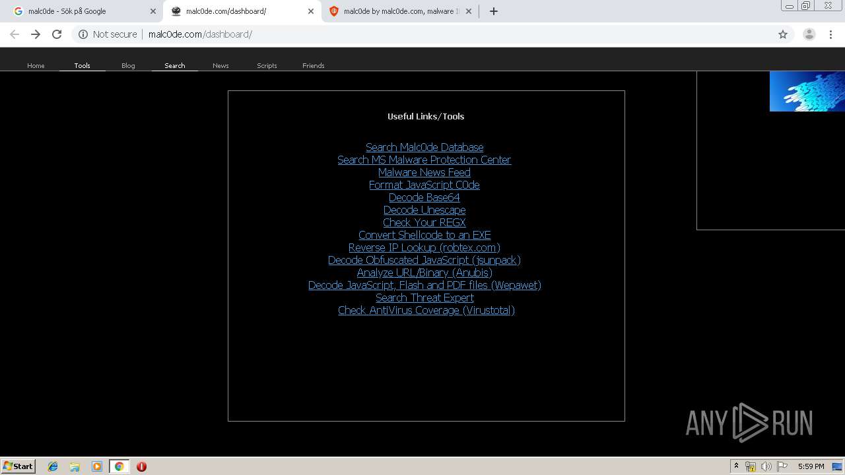Select the Chrome taskbar icon
The width and height of the screenshot is (845, 475).
[x=119, y=466]
